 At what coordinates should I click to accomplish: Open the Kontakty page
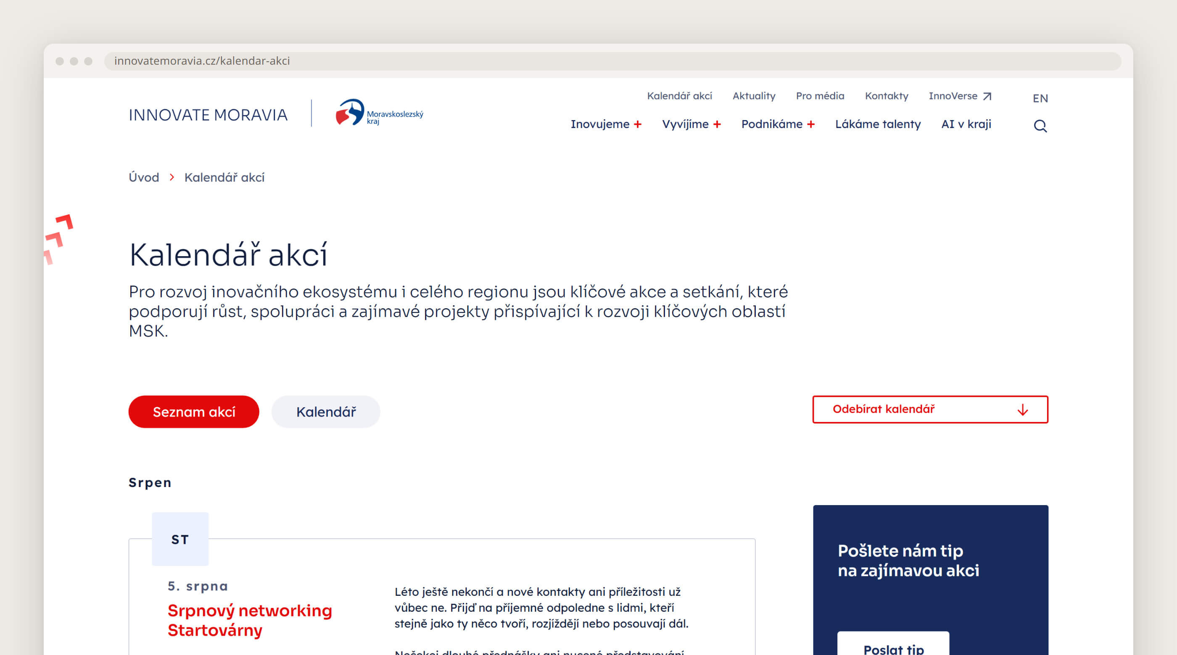point(887,96)
